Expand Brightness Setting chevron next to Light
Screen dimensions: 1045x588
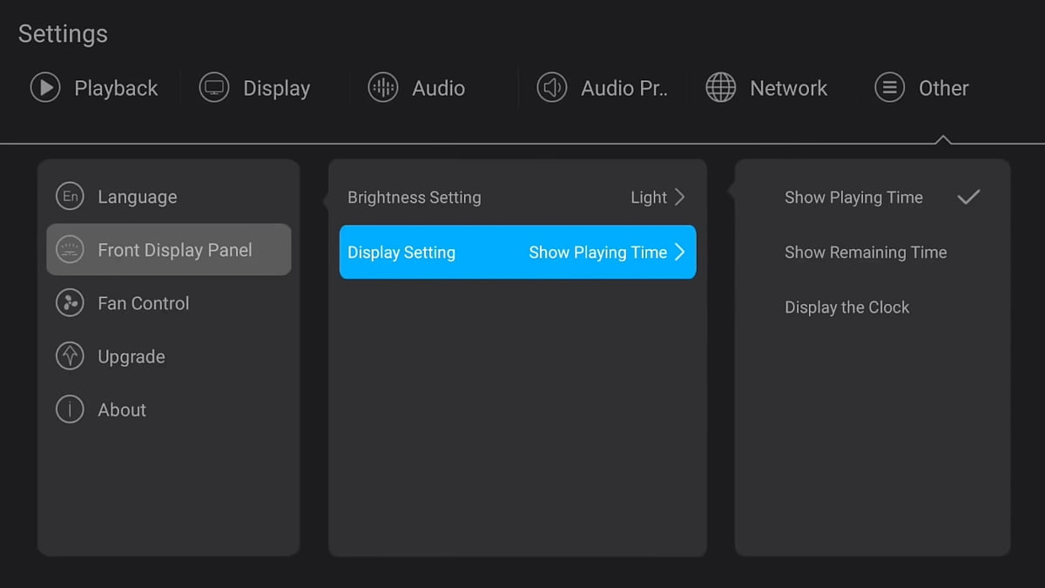pos(680,198)
